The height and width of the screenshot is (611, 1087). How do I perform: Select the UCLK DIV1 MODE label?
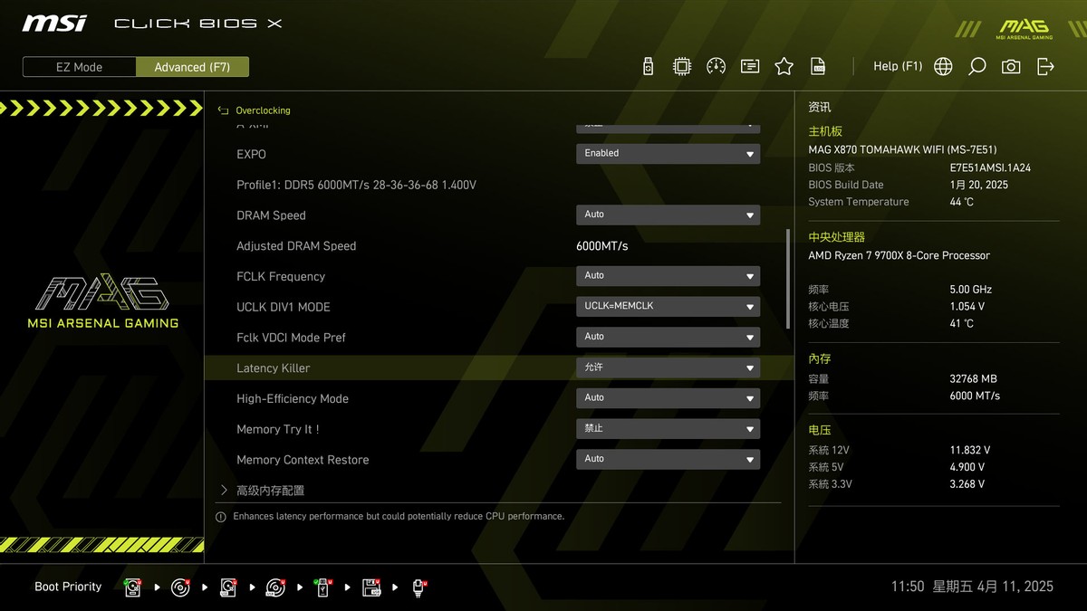pos(284,307)
